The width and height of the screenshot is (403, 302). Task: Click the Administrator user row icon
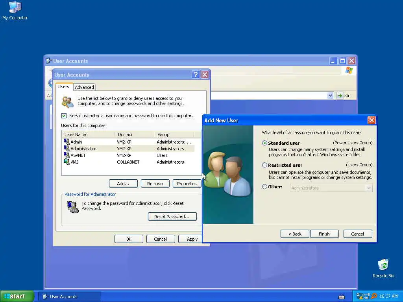click(67, 148)
